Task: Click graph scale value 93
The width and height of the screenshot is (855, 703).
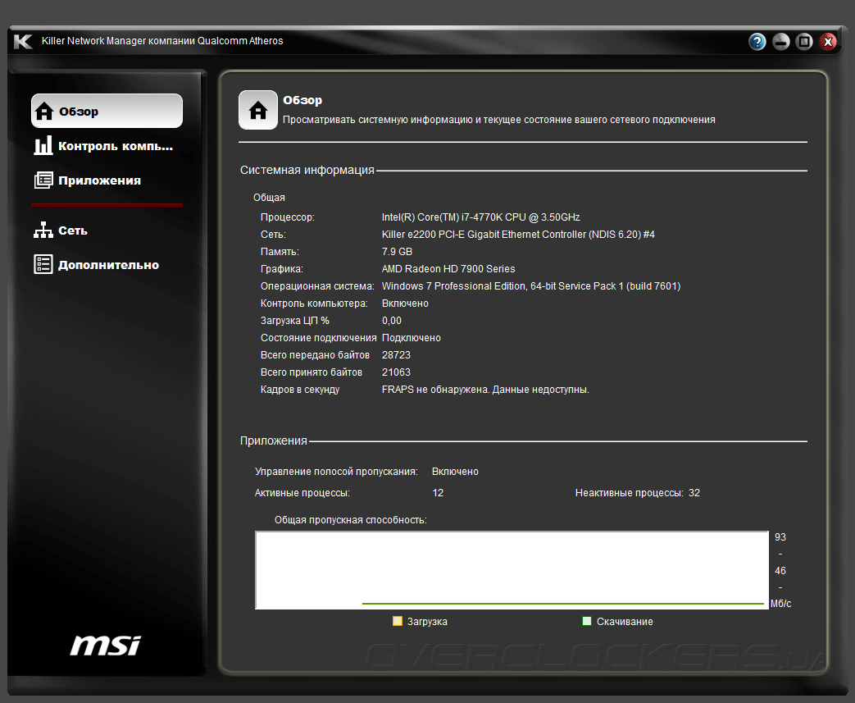Action: click(x=780, y=537)
